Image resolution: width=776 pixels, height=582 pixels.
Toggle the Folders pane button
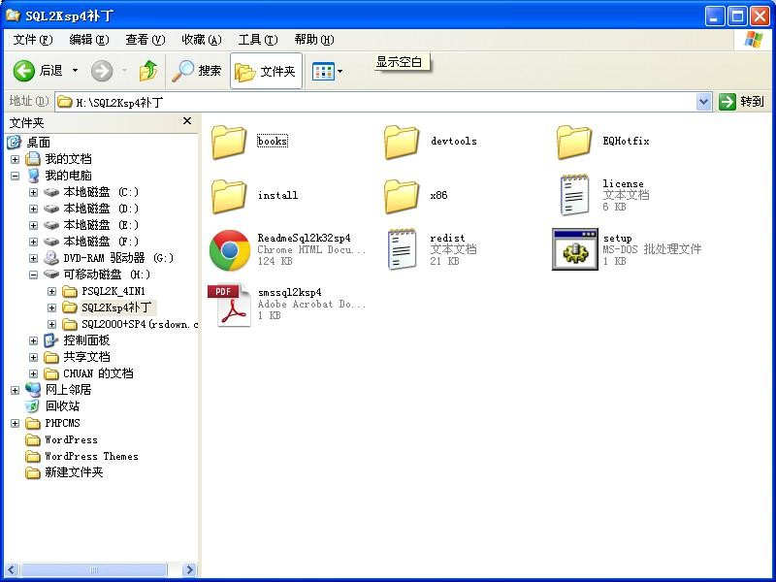point(266,71)
